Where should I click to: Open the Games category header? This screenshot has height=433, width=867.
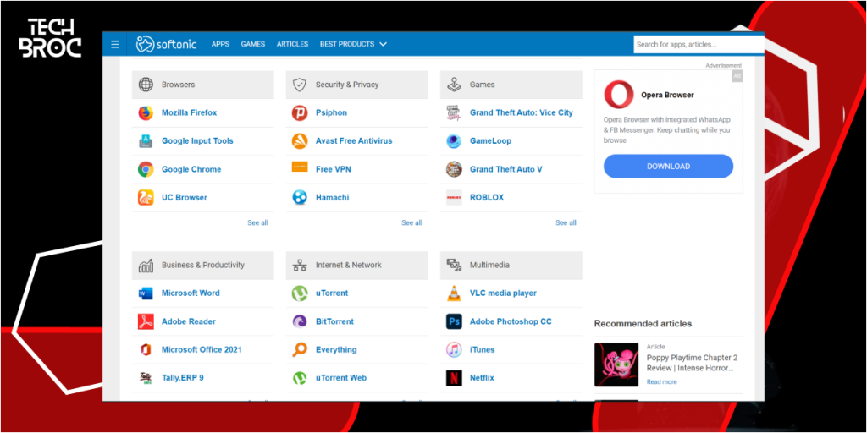click(x=511, y=85)
